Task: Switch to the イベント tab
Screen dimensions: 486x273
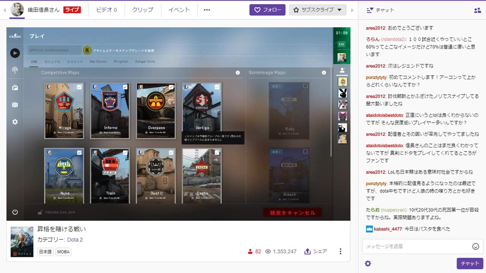Action: coord(179,10)
